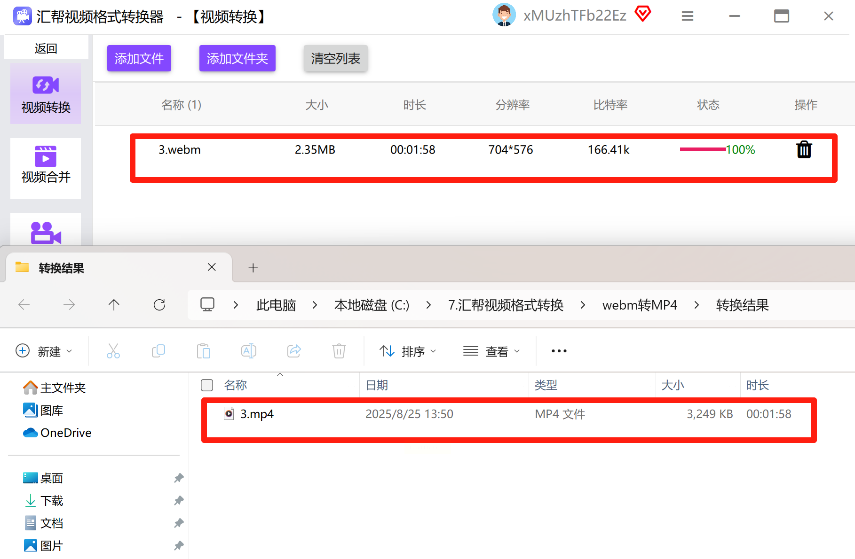The width and height of the screenshot is (855, 559).
Task: Select the 3.mp4 file row
Action: 509,414
